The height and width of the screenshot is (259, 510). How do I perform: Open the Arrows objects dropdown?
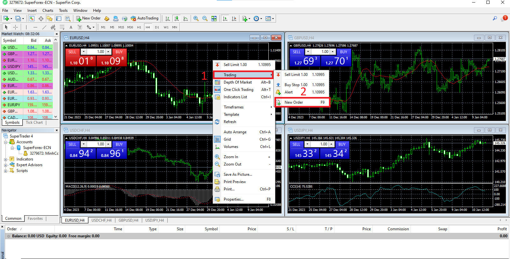(x=90, y=27)
